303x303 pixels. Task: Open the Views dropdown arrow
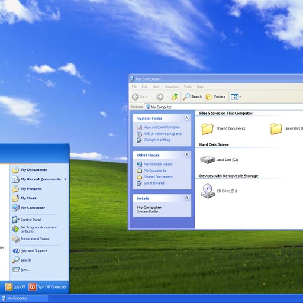coord(240,96)
